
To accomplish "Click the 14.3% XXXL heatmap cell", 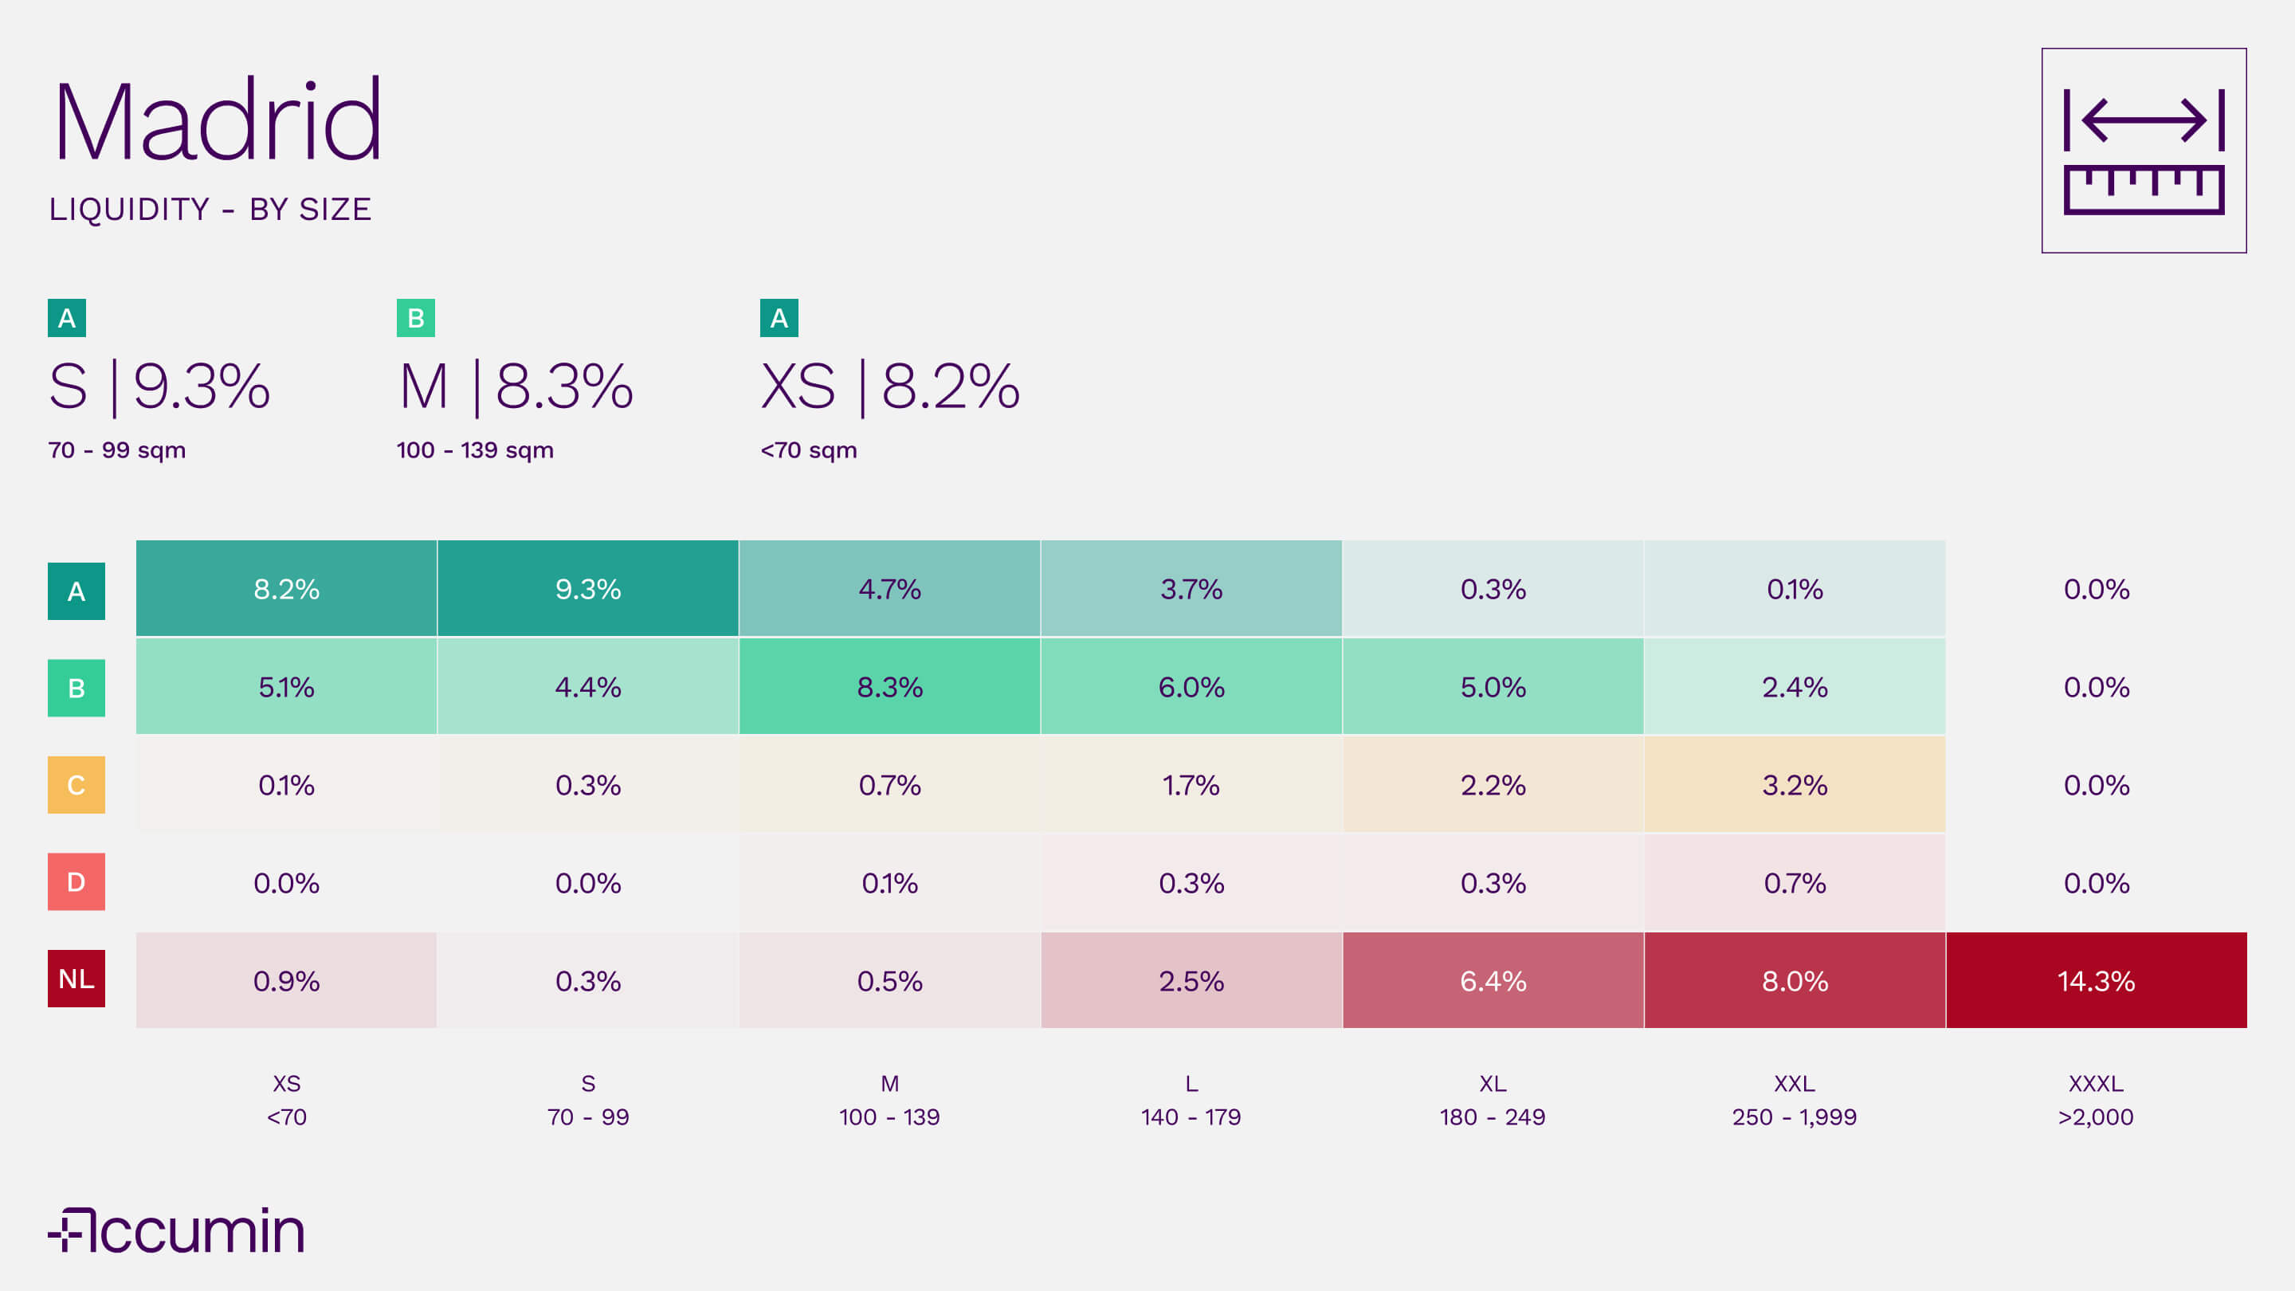I will coord(2096,980).
